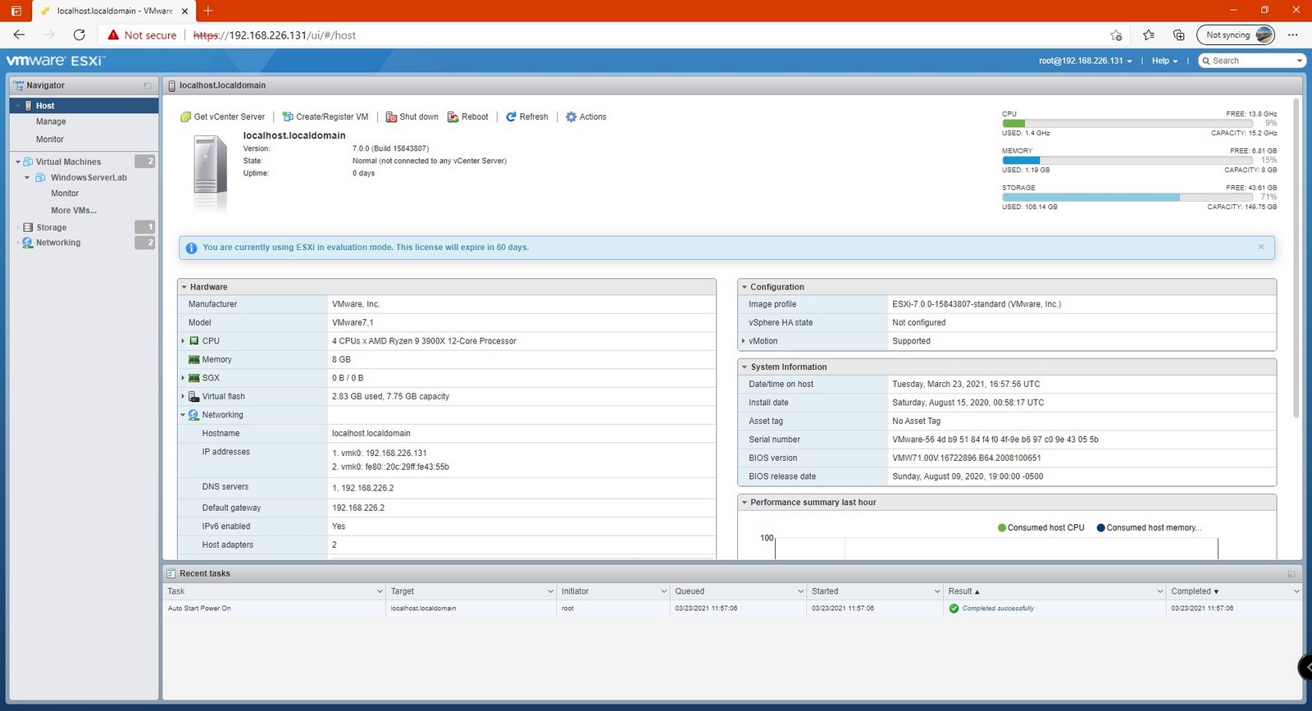Image resolution: width=1312 pixels, height=711 pixels.
Task: Click the Reboot host icon
Action: 453,117
